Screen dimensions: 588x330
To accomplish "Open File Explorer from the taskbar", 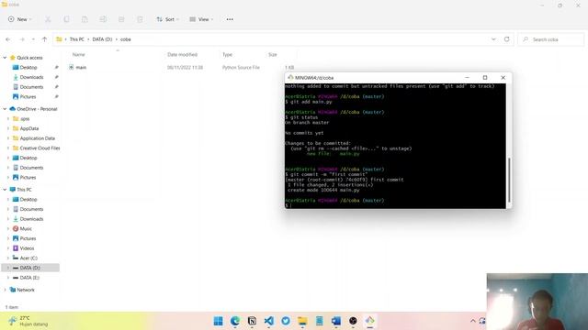I will 302,321.
